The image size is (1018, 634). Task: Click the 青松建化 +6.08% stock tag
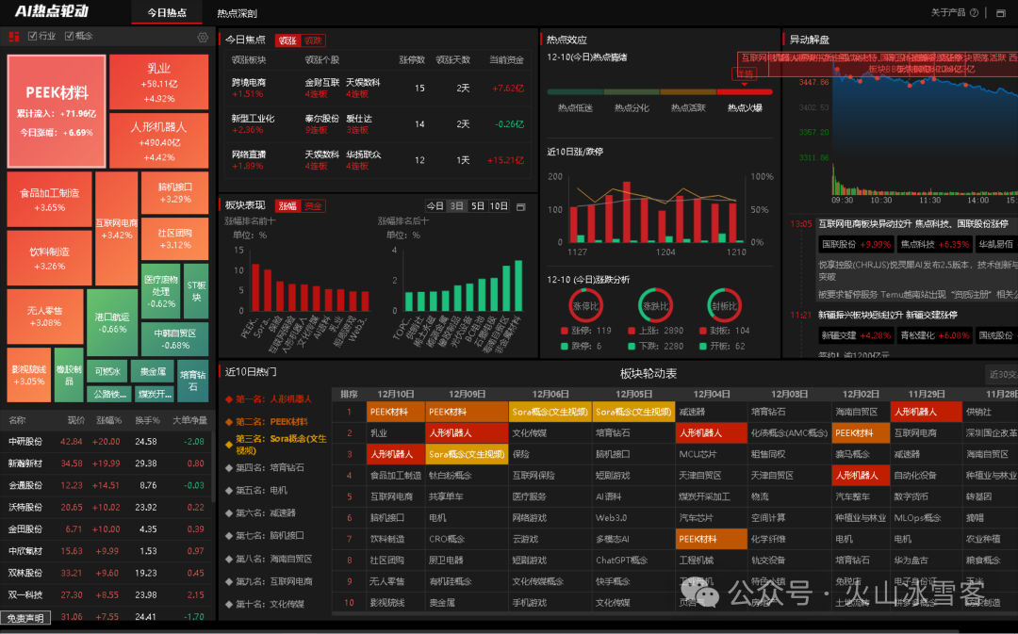click(x=935, y=335)
